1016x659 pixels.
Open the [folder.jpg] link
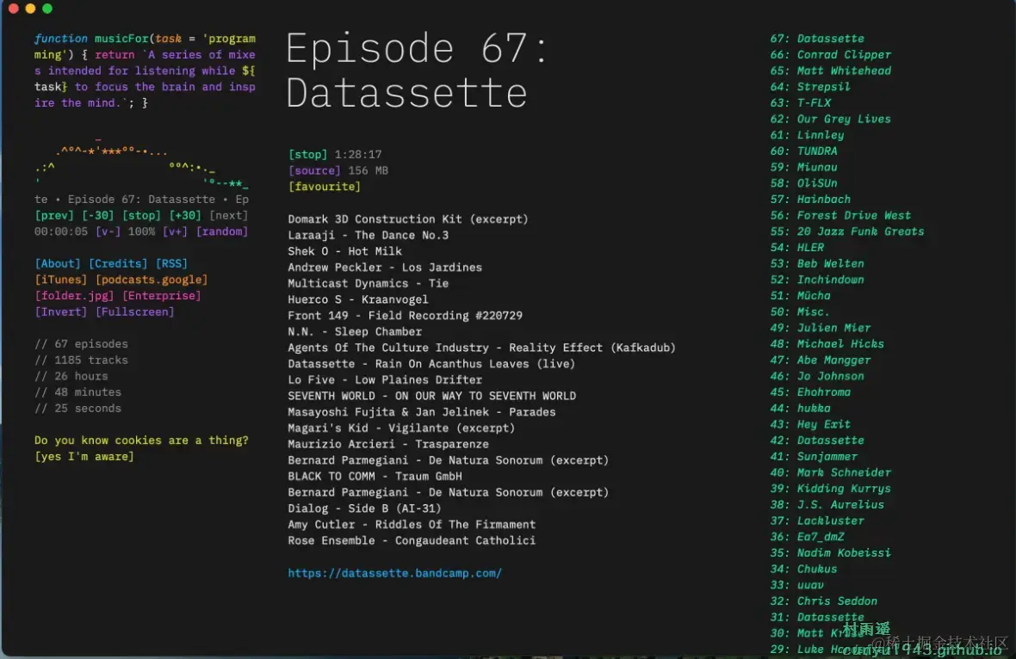(x=74, y=296)
